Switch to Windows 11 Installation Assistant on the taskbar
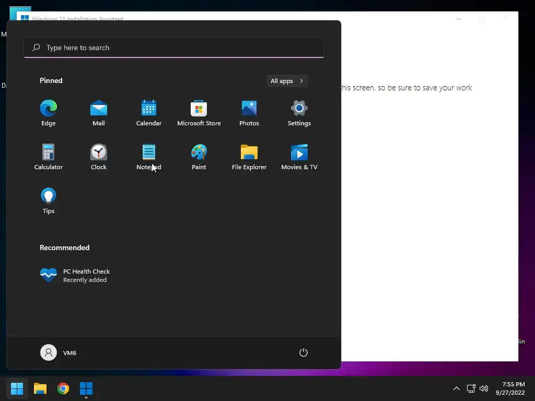The width and height of the screenshot is (535, 401). pos(86,388)
